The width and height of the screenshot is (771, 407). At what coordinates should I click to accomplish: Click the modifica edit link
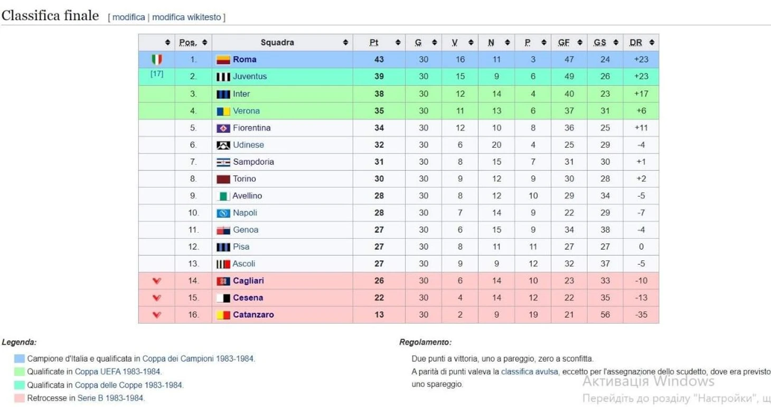click(x=128, y=17)
